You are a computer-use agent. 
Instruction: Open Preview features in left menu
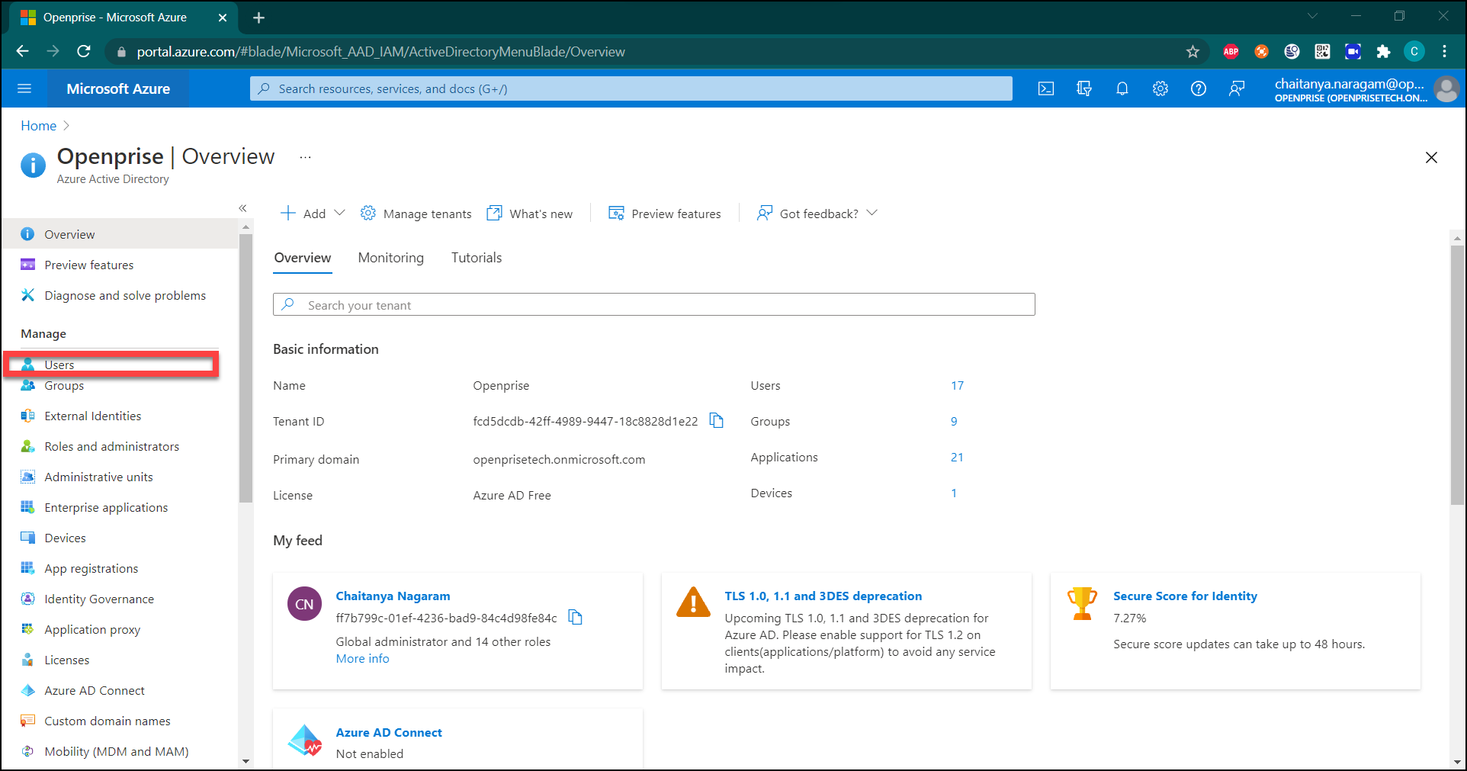120,265
